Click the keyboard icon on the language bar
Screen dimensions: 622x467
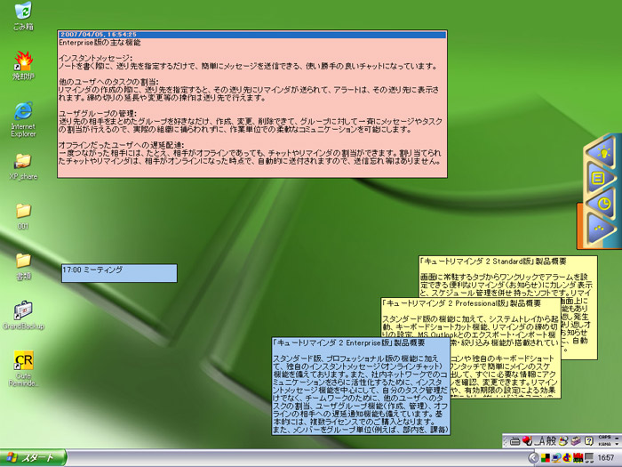pos(514,441)
